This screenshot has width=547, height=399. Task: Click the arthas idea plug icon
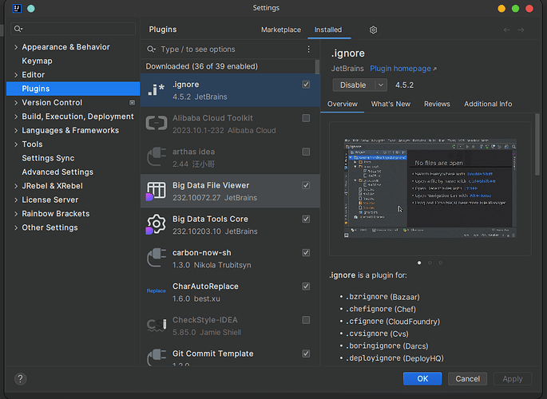tap(157, 156)
